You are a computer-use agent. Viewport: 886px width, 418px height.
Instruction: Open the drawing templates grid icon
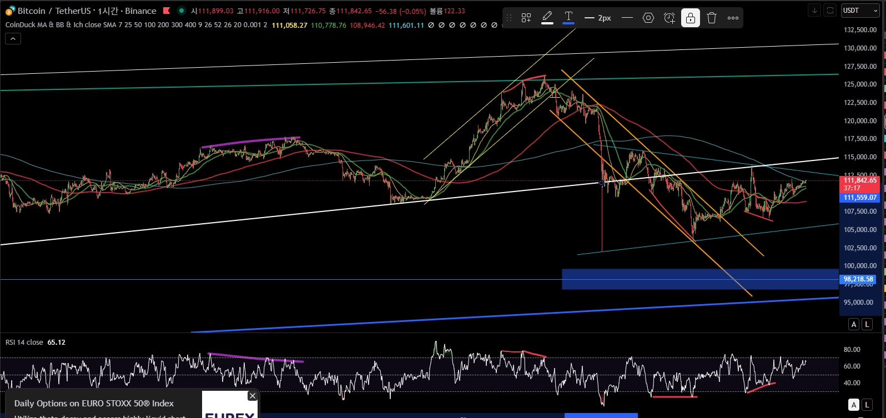[526, 18]
